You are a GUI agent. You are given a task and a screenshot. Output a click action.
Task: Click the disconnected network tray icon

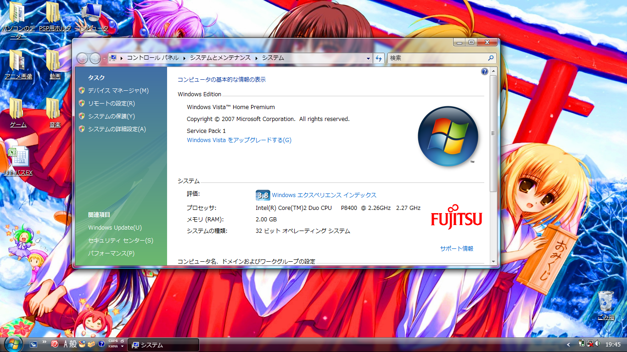click(x=589, y=344)
